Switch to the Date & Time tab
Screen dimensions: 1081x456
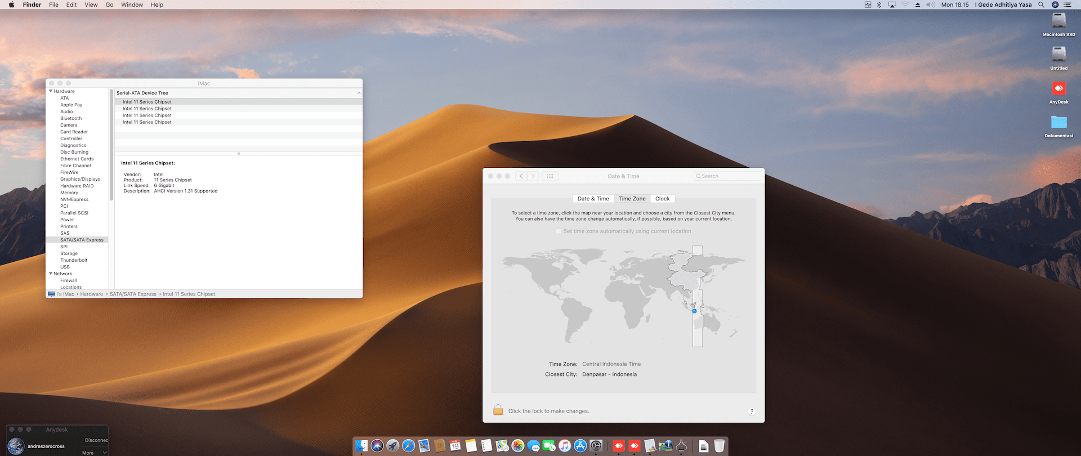coord(593,199)
